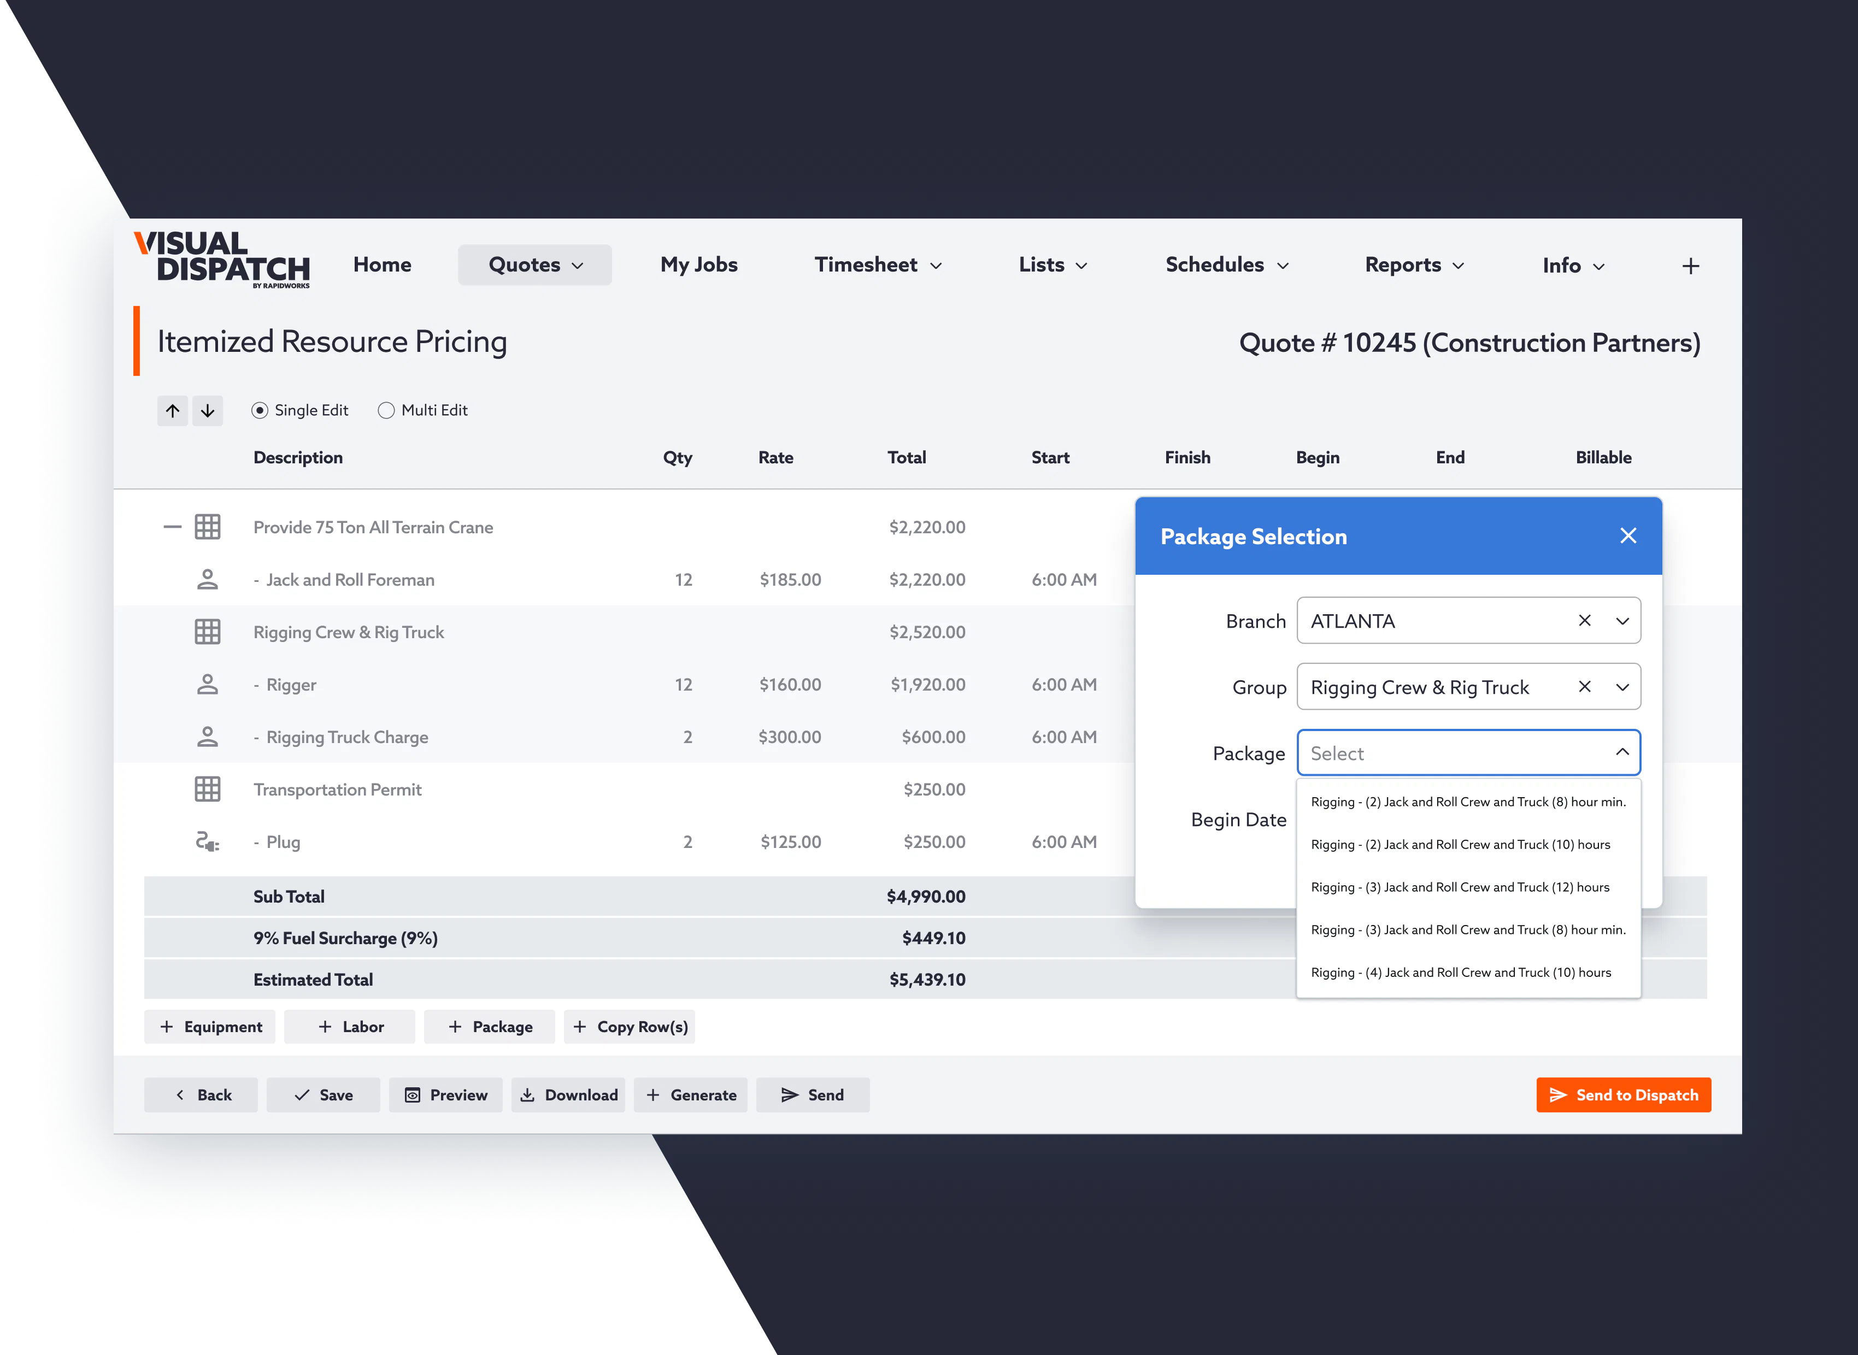This screenshot has height=1355, width=1858.
Task: Click person icon for Jack and Roll Foreman
Action: click(208, 579)
